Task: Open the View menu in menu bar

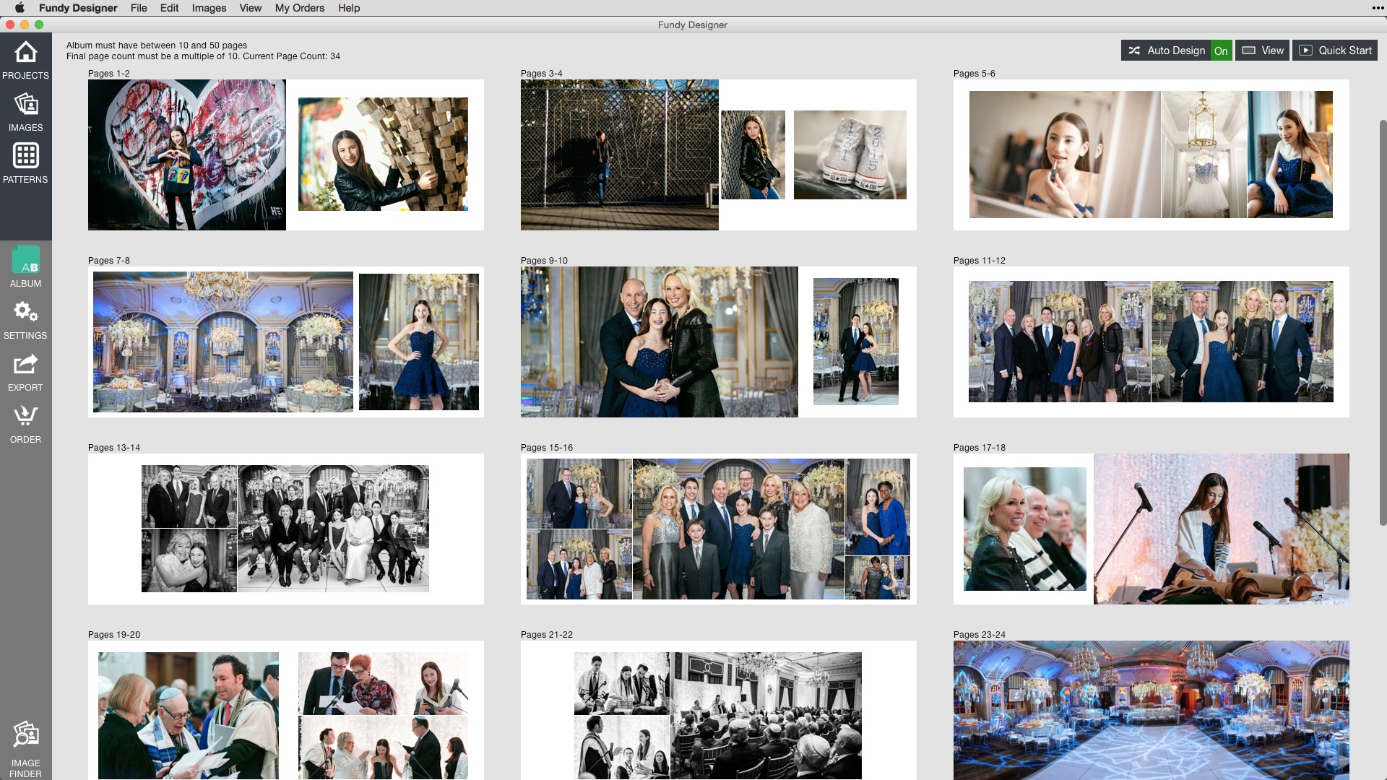Action: pyautogui.click(x=251, y=8)
